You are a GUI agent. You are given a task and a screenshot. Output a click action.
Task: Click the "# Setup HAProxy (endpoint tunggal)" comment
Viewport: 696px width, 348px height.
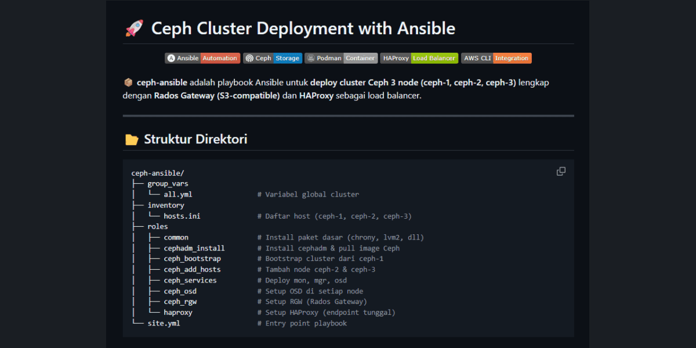[x=327, y=313]
